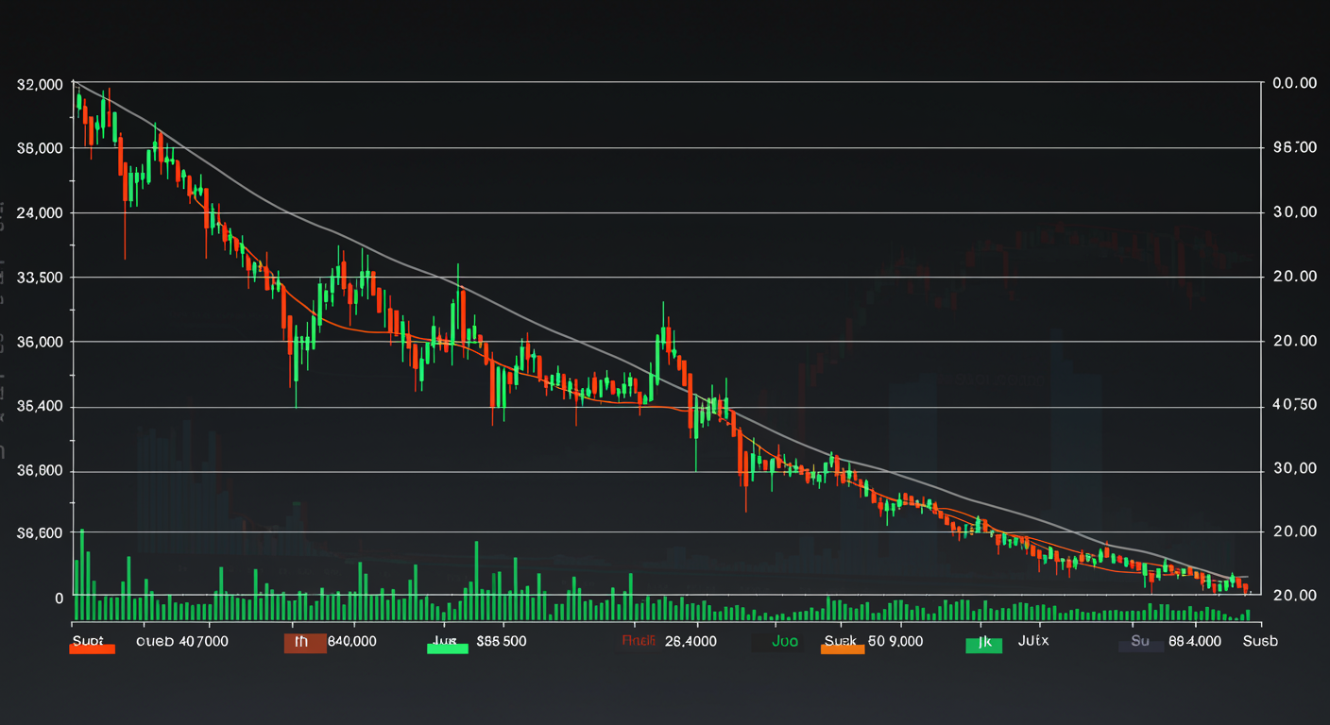Click the red-orange legend swatch under Supt
This screenshot has width=1330, height=725.
coord(93,649)
